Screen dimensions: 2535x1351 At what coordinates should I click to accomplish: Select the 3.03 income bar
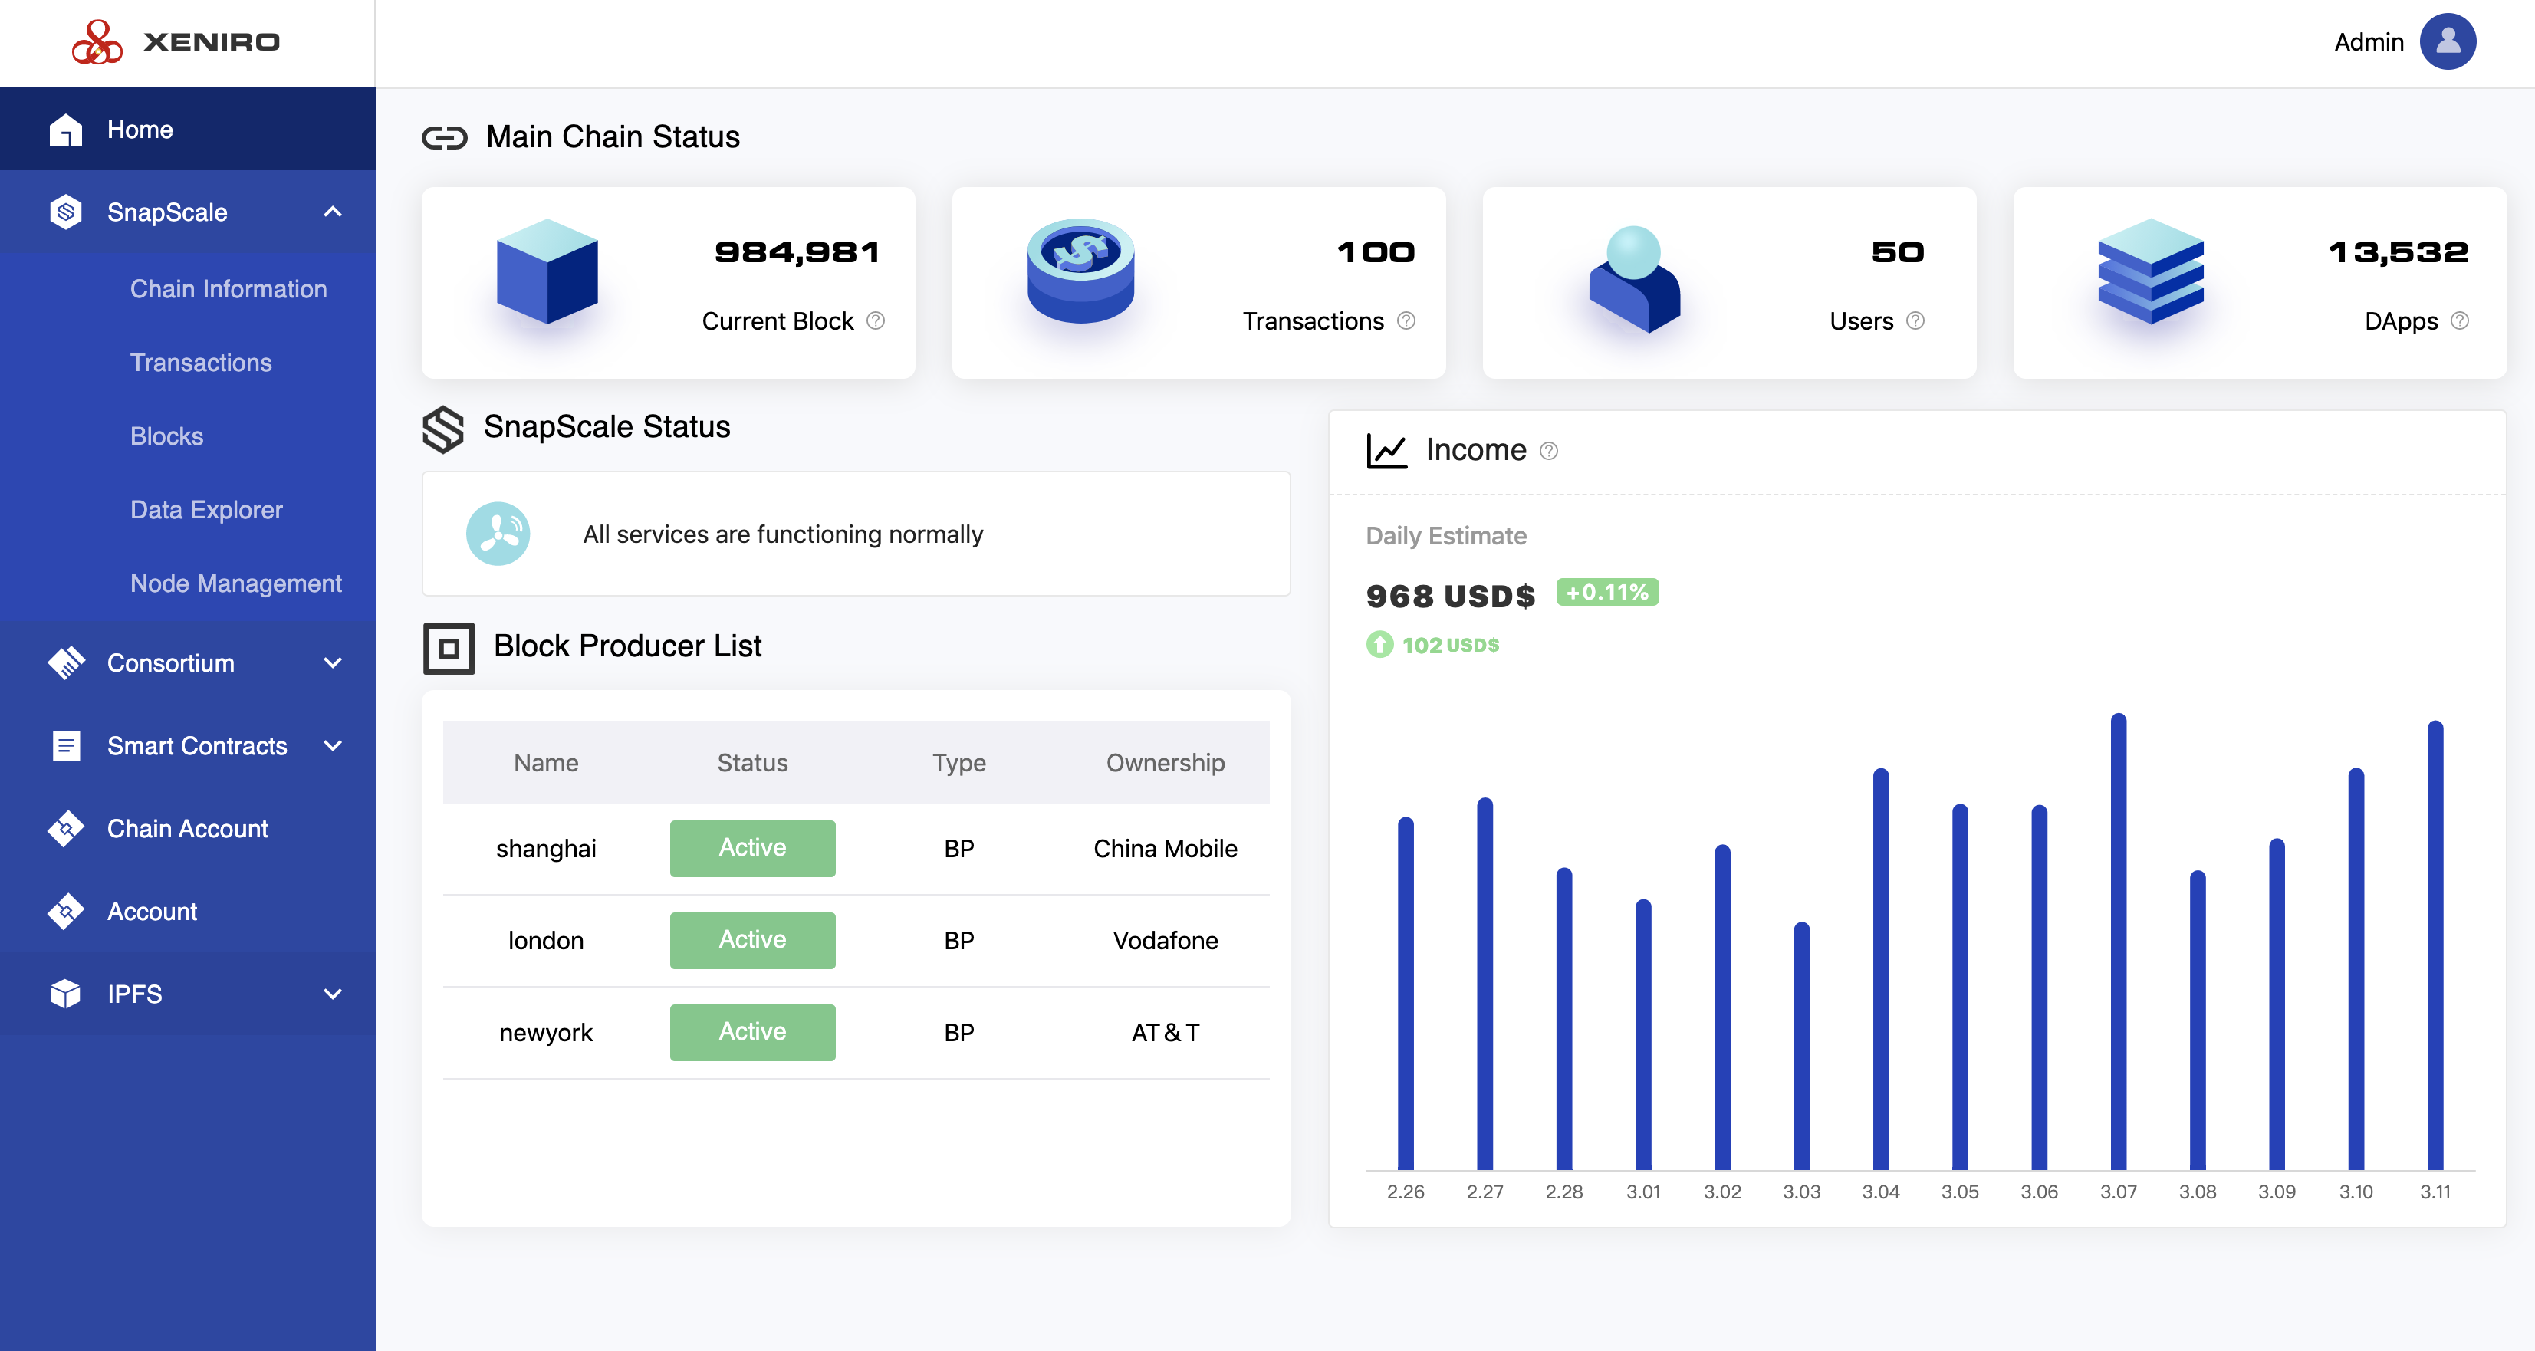pyautogui.click(x=1801, y=1046)
